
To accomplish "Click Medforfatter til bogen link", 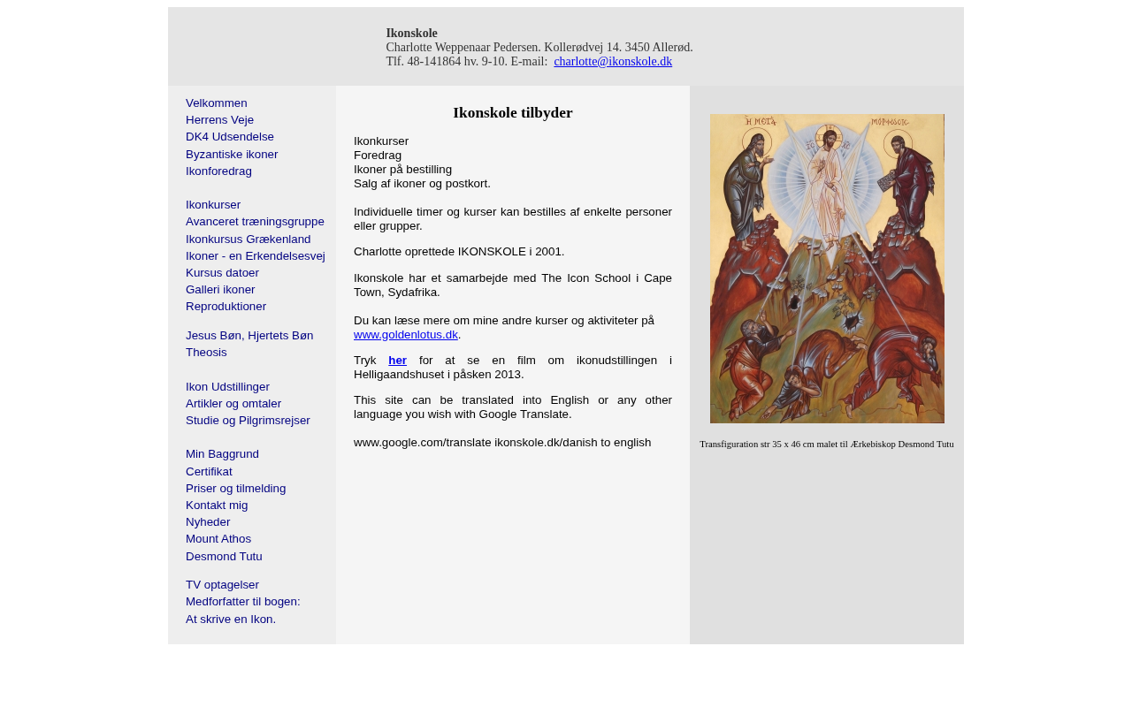I will pos(243,602).
